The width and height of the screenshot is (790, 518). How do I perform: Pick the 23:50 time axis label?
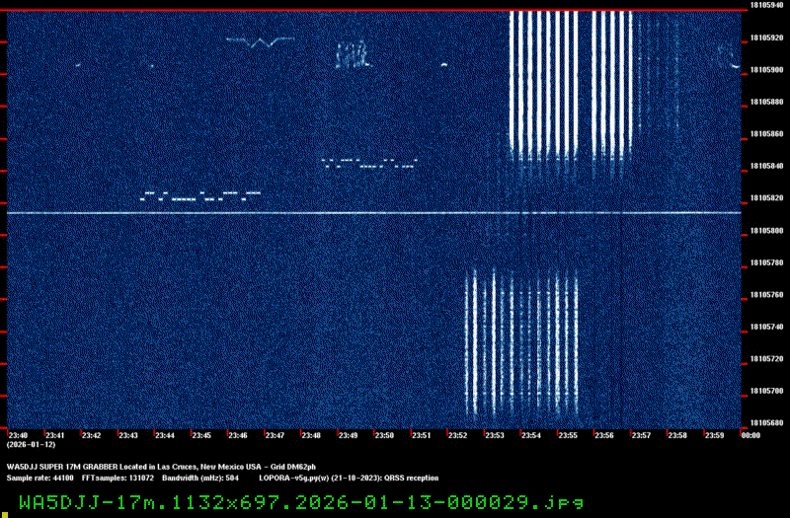[384, 435]
